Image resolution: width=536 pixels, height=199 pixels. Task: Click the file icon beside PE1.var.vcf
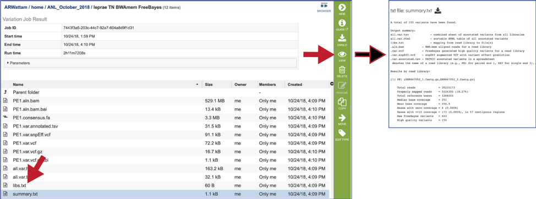click(x=5, y=143)
